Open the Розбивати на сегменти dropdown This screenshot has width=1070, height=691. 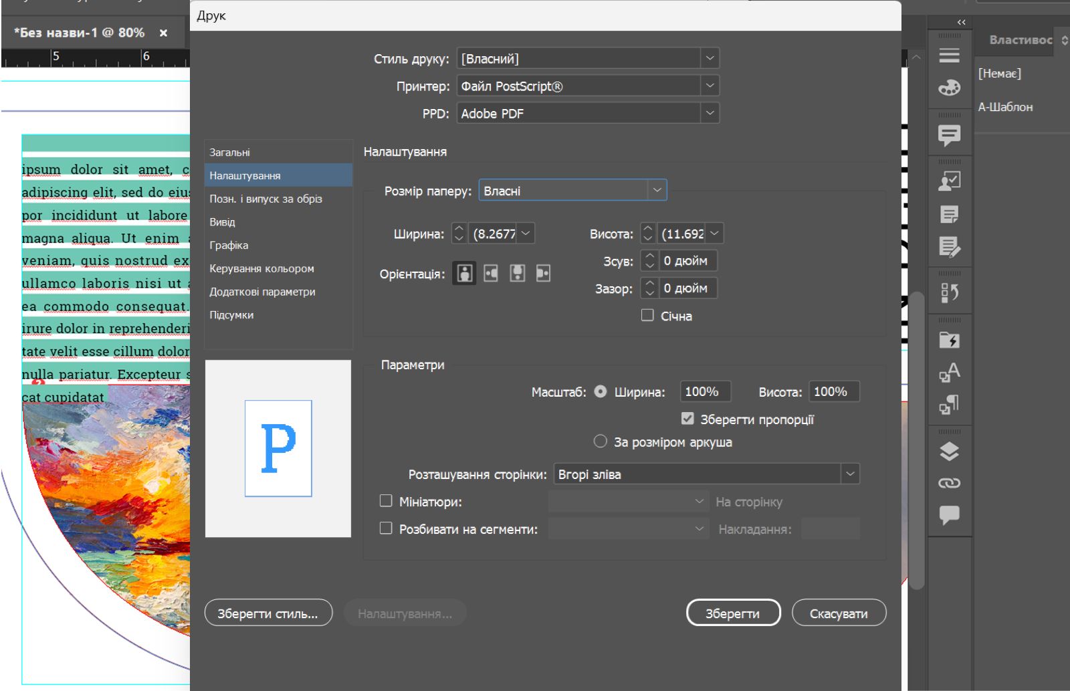point(629,529)
